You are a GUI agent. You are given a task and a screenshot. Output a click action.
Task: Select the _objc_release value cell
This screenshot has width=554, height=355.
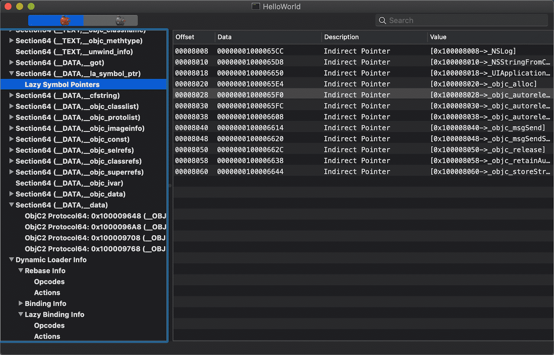[x=487, y=150]
